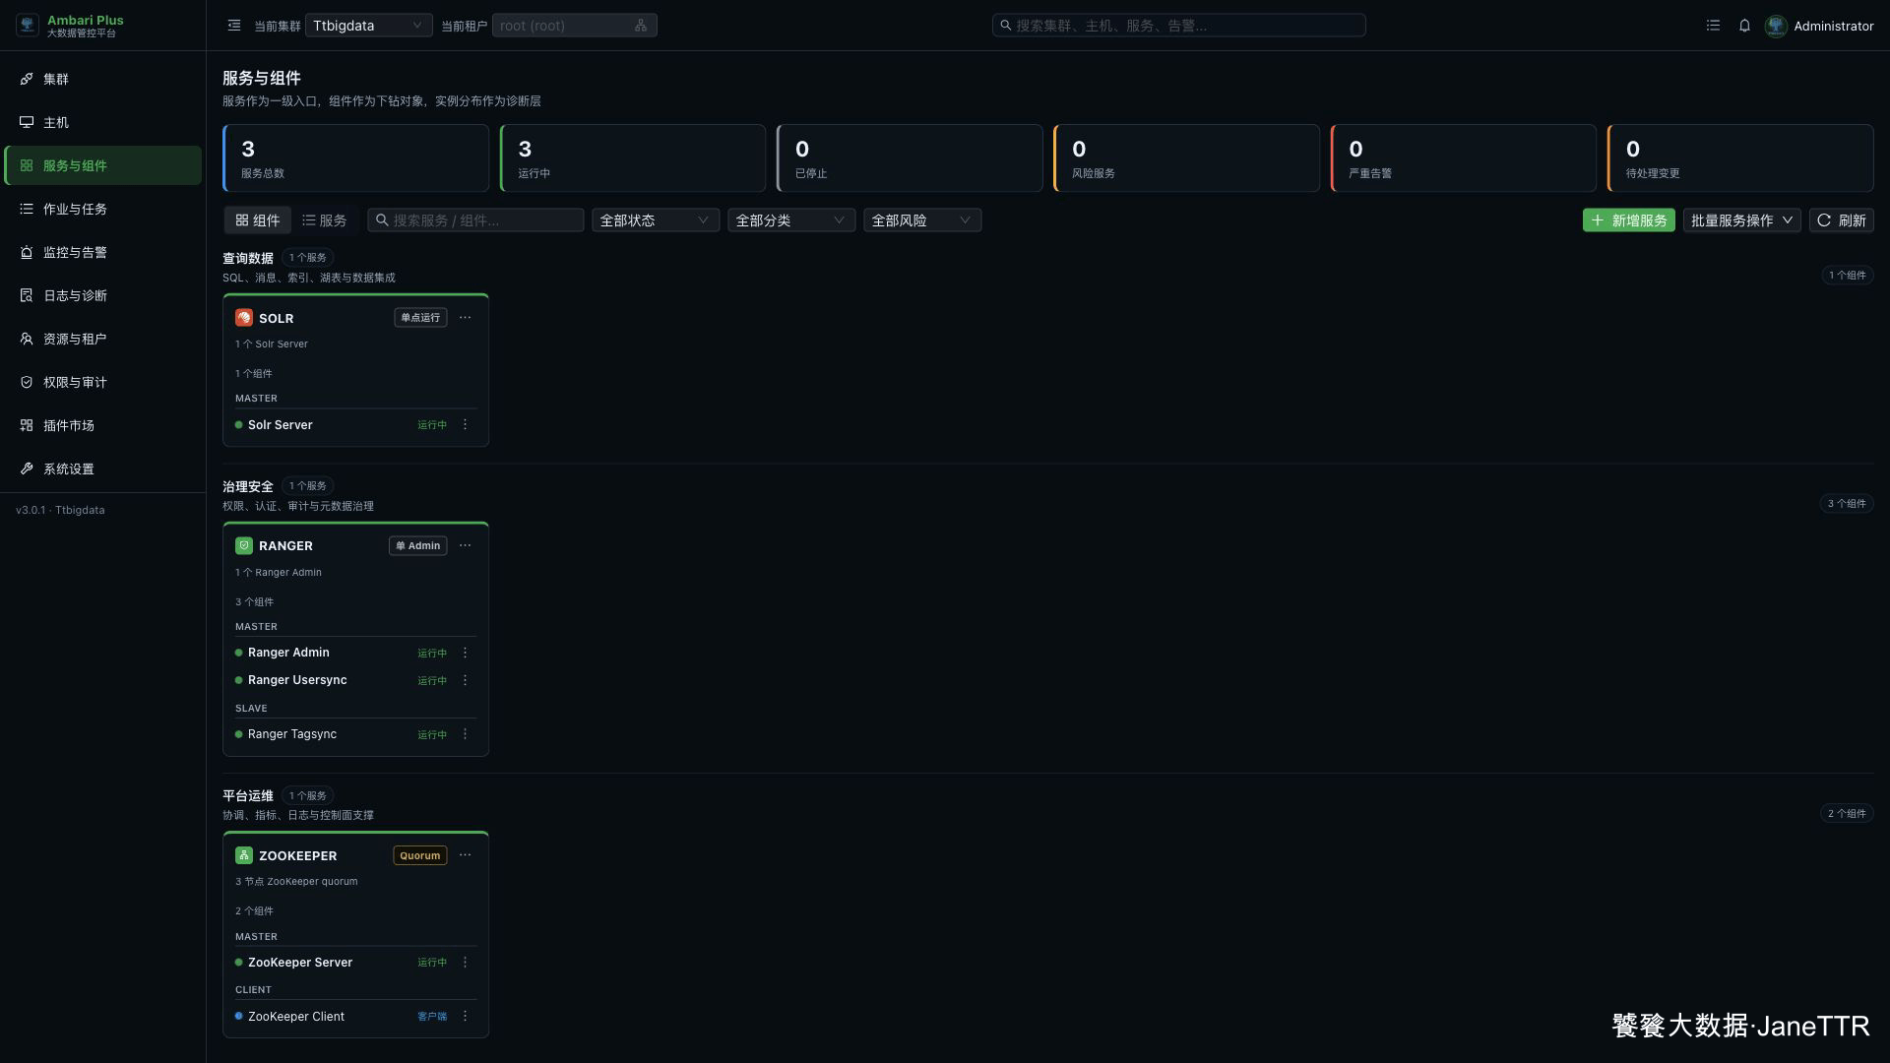Click the ZOOKEEPER service icon
The image size is (1890, 1063).
click(x=244, y=855)
